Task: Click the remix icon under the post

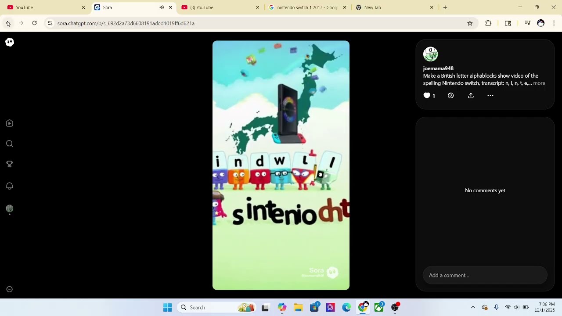Action: (x=450, y=96)
